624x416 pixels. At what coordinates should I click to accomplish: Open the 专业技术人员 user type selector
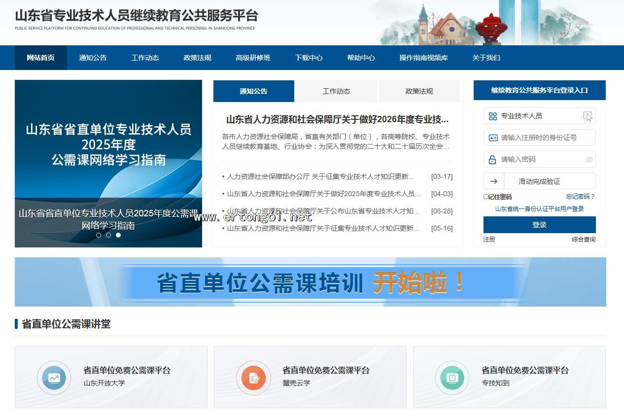(539, 116)
